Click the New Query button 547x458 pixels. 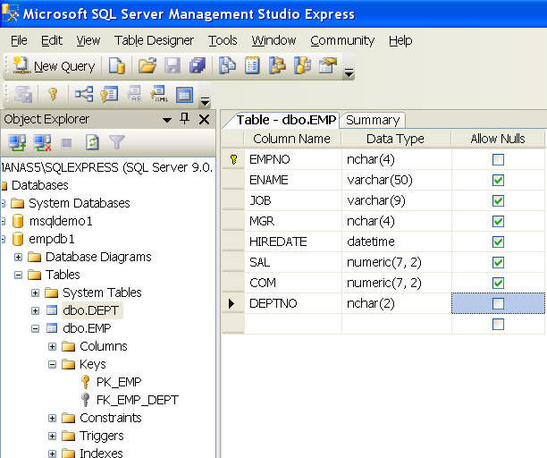pos(54,66)
